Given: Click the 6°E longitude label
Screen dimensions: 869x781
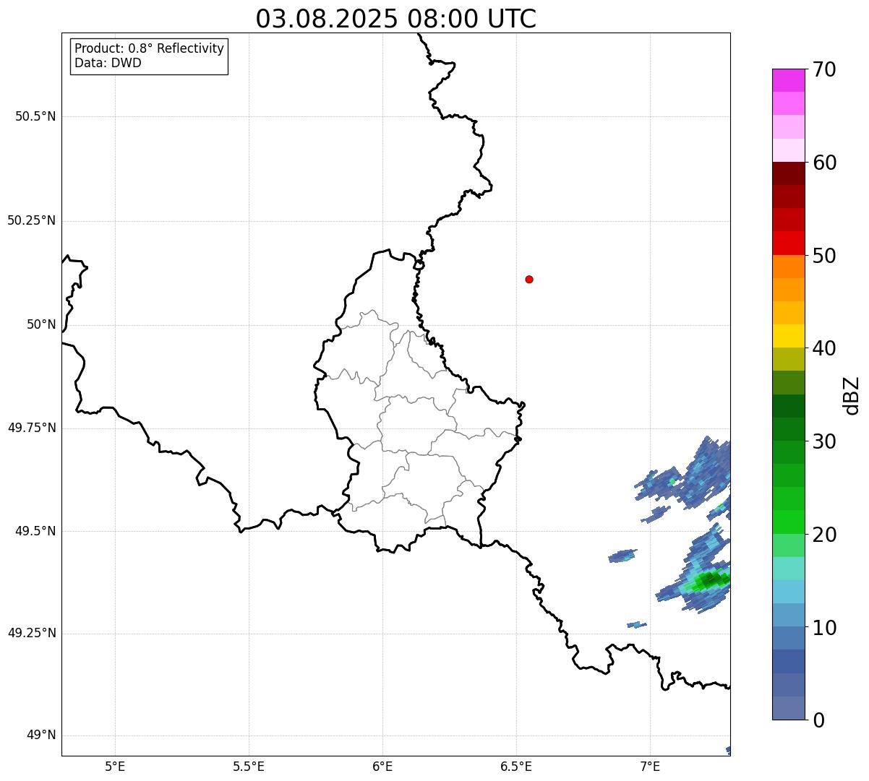Looking at the screenshot, I should click(x=382, y=766).
